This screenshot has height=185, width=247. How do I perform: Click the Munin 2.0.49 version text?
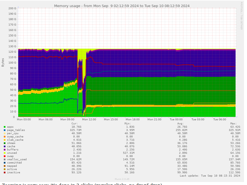point(122,179)
